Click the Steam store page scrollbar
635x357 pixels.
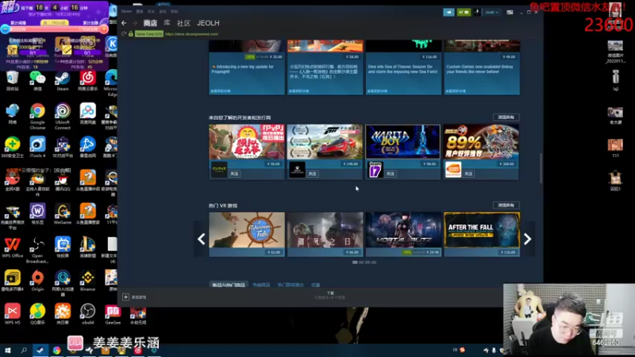[541, 168]
